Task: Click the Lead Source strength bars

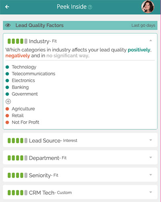Action: click(17, 140)
